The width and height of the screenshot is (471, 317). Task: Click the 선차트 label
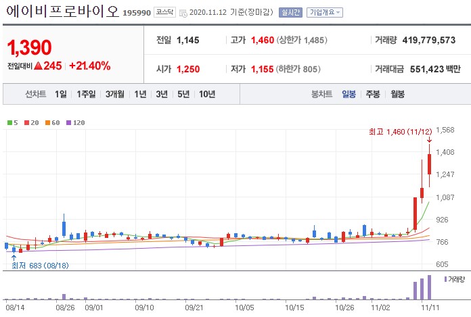[x=36, y=94]
